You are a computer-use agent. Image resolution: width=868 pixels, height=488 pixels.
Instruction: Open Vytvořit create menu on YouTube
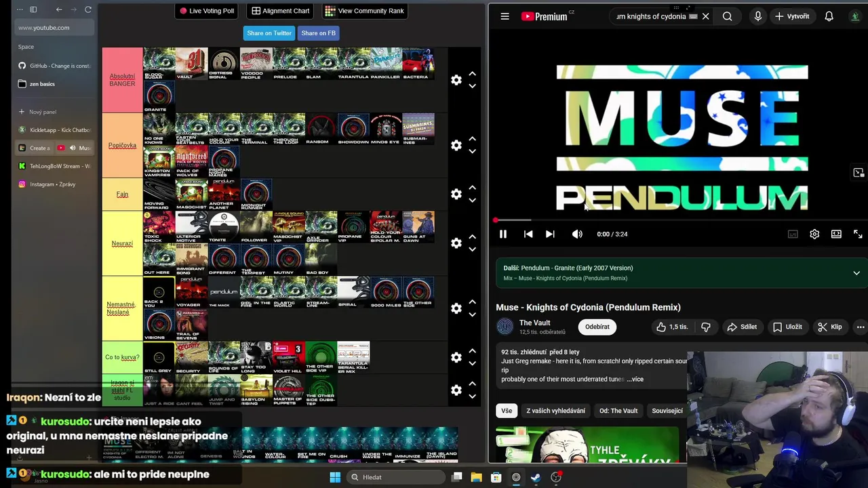pos(792,16)
